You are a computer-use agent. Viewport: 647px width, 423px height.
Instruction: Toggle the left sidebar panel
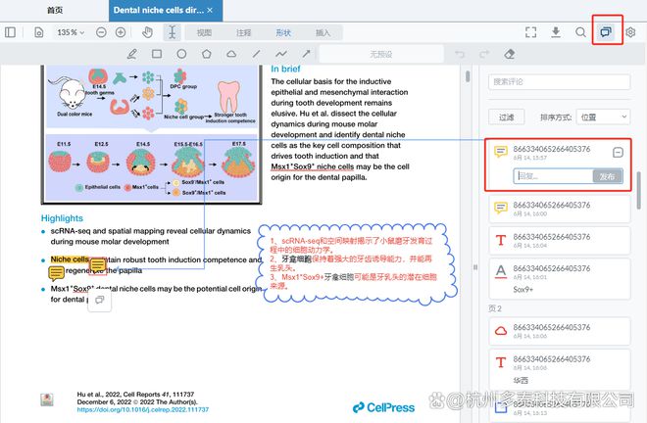pyautogui.click(x=11, y=32)
